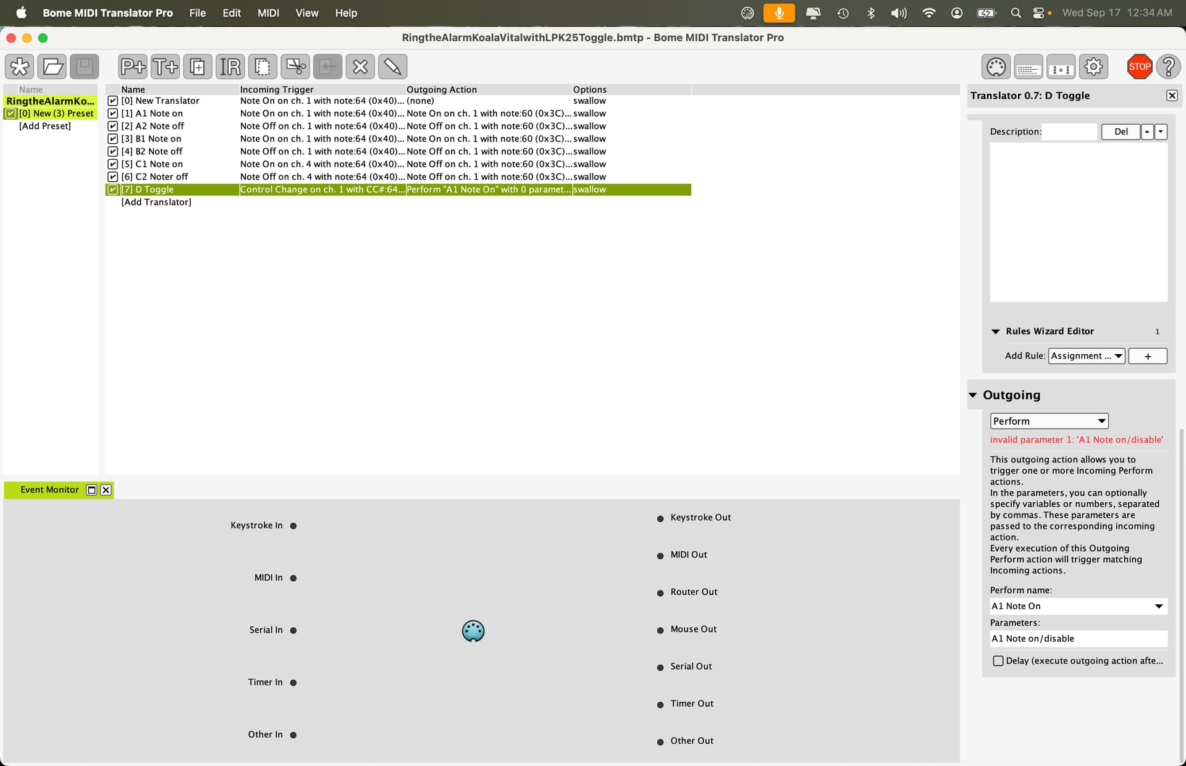Click the Del rule button
This screenshot has height=766, width=1186.
coord(1121,131)
